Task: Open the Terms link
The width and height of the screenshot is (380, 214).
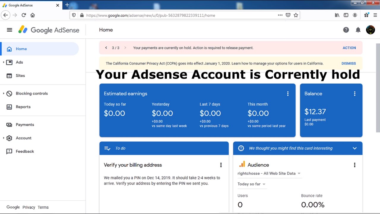Action: pyautogui.click(x=43, y=207)
